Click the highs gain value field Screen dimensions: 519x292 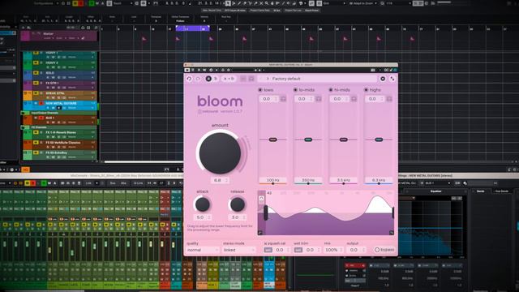375,99
